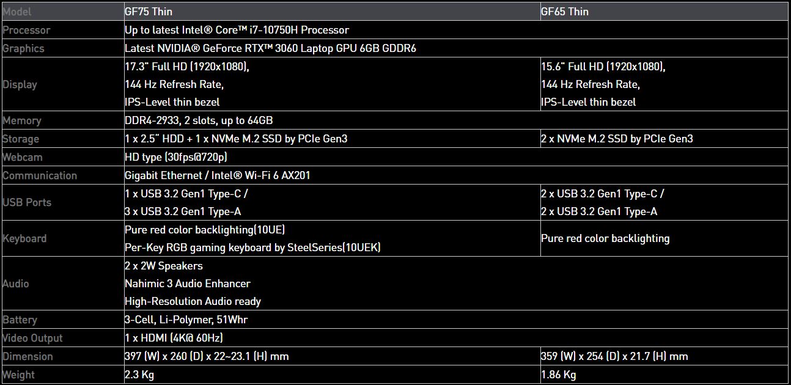Click the 'Communication' row label
791x385 pixels.
[x=40, y=175]
